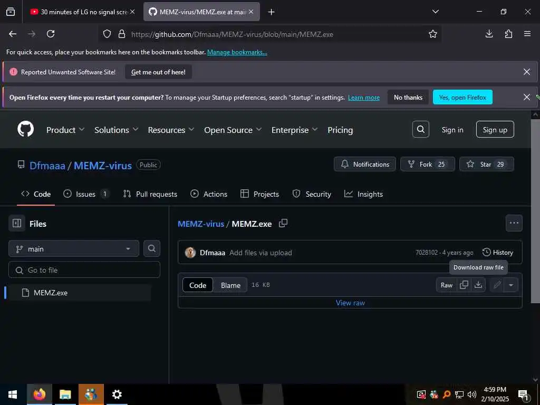The height and width of the screenshot is (405, 540).
Task: Click the file tree search magnifier button
Action: [151, 248]
